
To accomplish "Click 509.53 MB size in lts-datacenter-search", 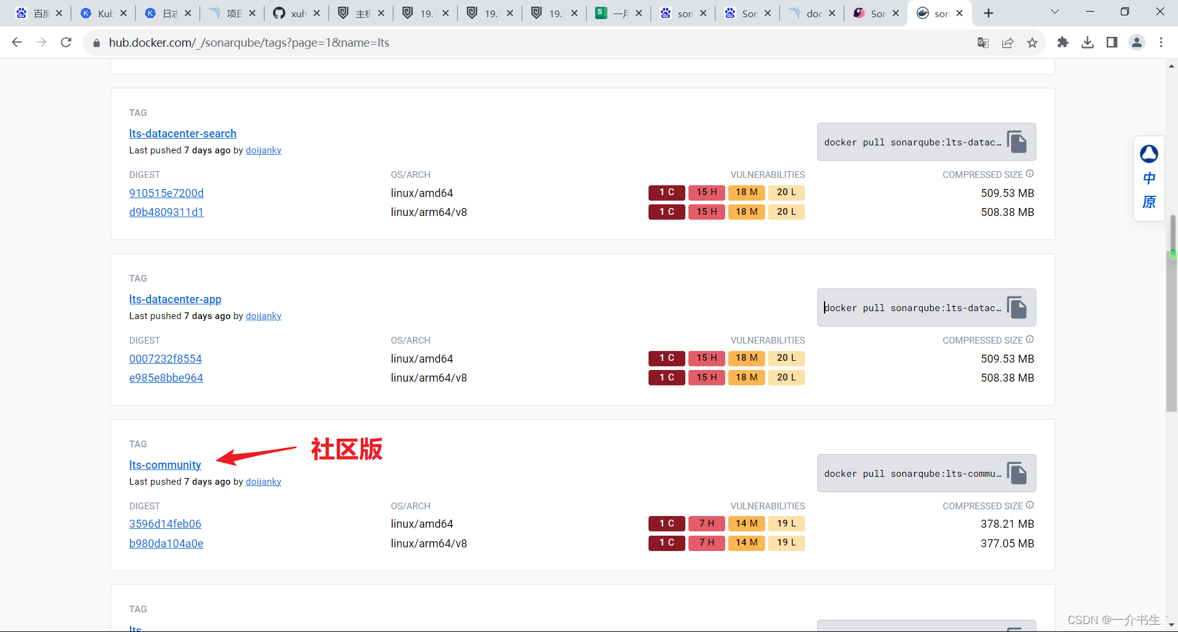I will pyautogui.click(x=1007, y=193).
